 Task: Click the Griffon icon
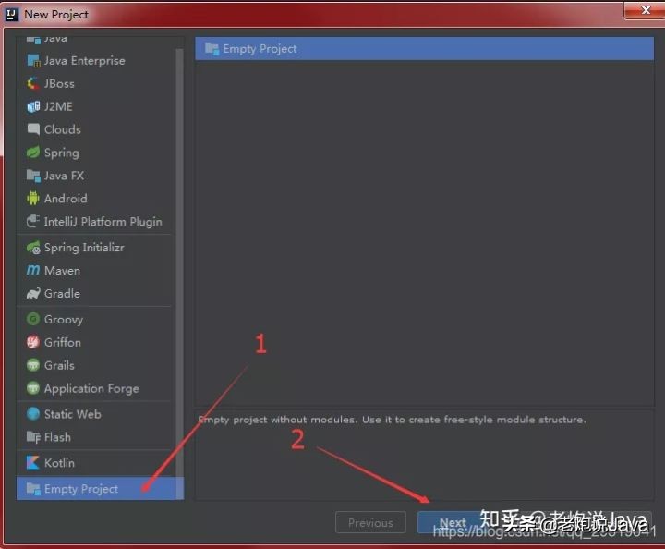[33, 342]
